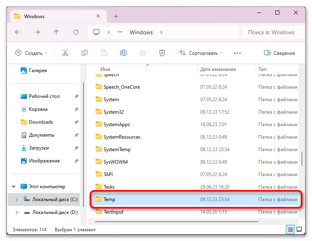Image resolution: width=312 pixels, height=241 pixels.
Task: Click the Paste clipboard icon
Action: click(x=104, y=53)
